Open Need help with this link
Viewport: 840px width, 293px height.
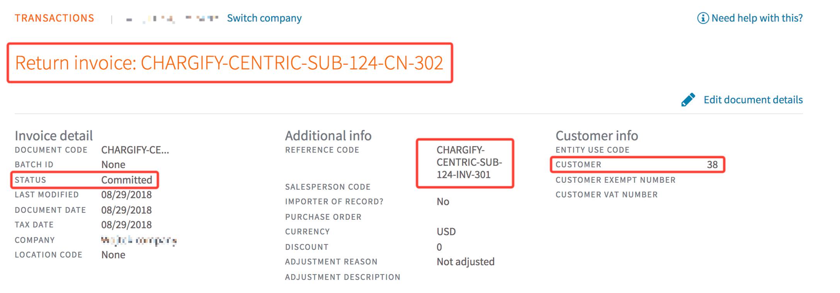(757, 18)
